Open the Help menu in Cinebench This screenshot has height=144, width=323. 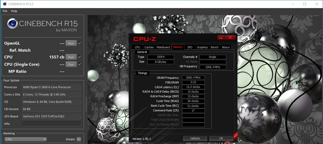pyautogui.click(x=14, y=11)
